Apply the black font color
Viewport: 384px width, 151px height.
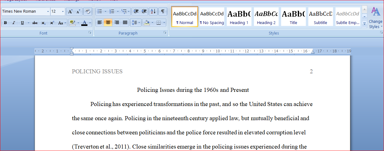84,23
